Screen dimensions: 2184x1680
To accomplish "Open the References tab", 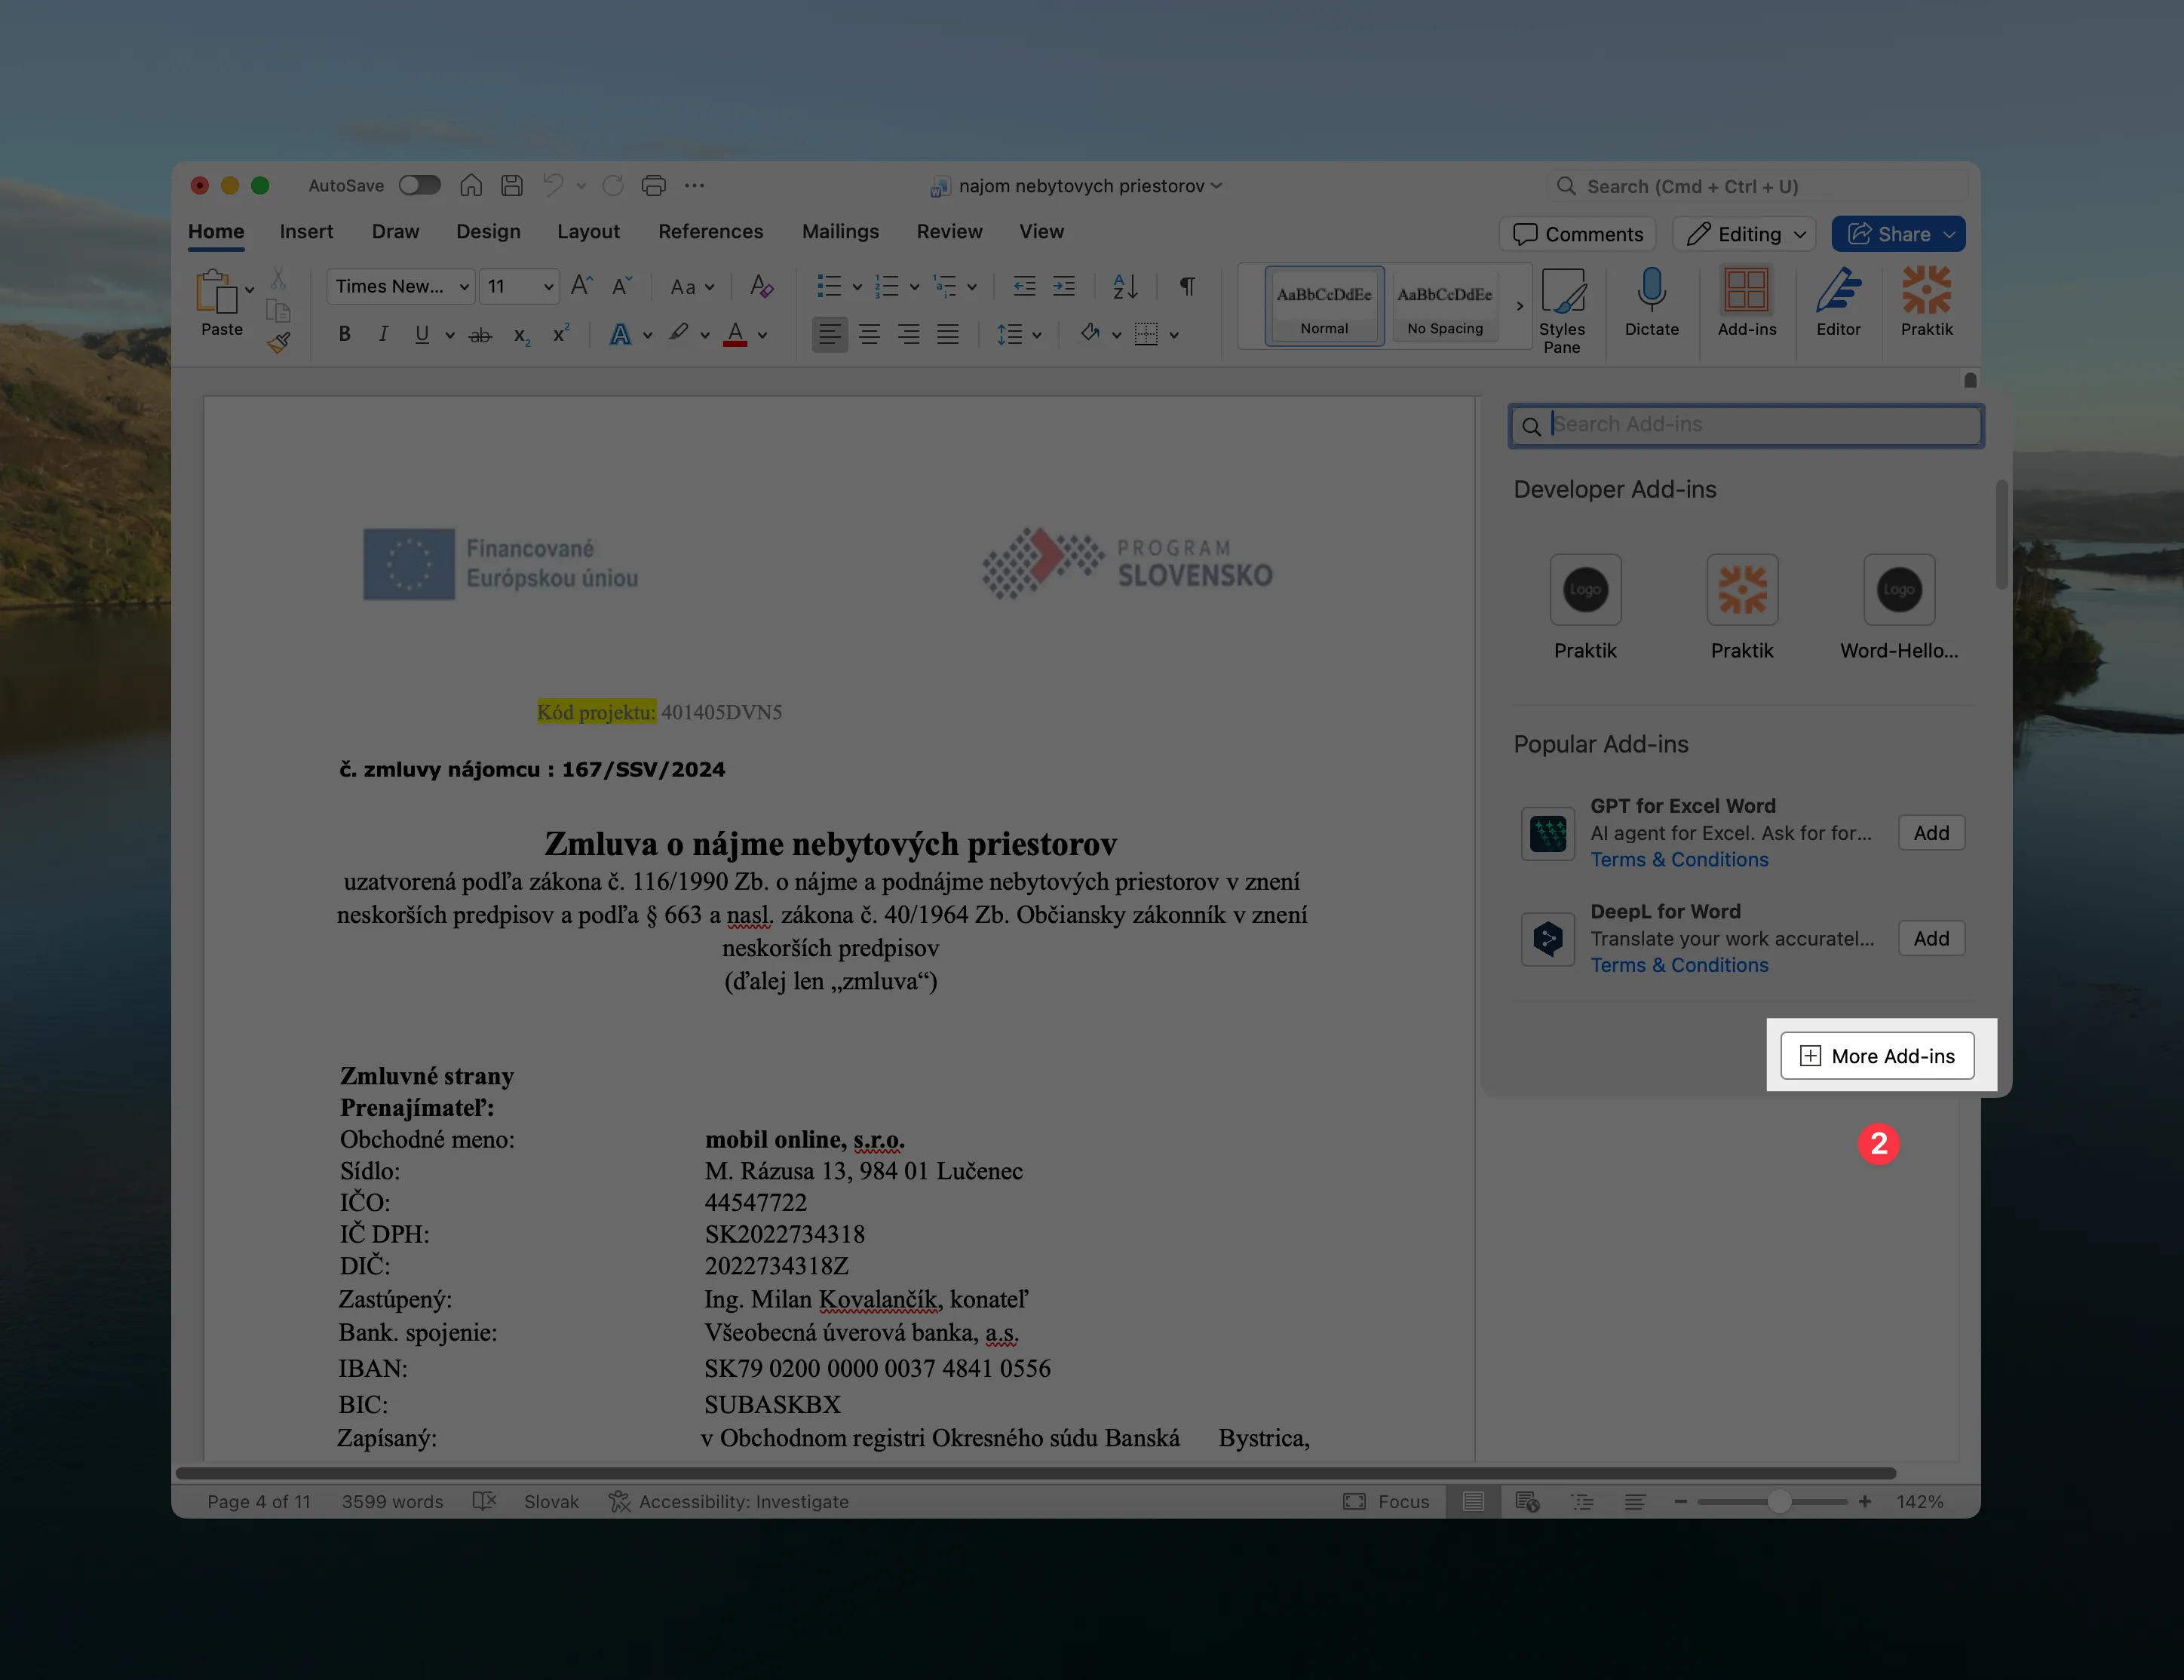I will click(x=710, y=231).
